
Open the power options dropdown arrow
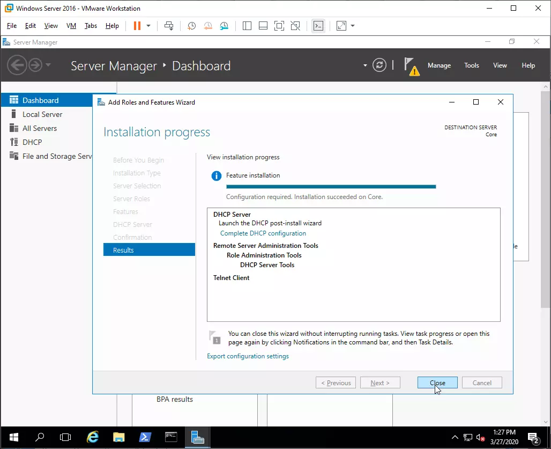pos(148,26)
